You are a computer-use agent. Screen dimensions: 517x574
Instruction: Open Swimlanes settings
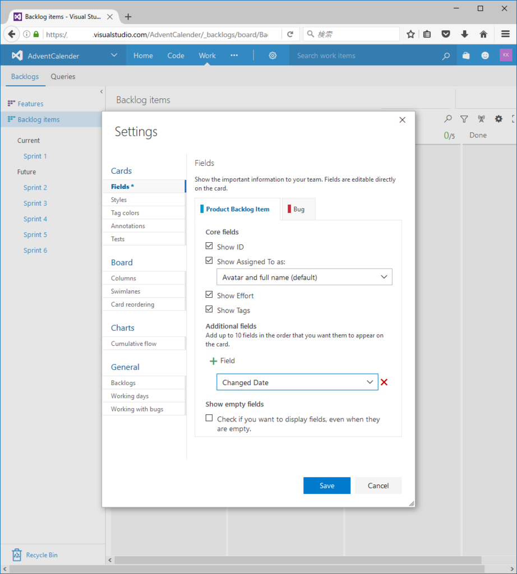pos(144,291)
